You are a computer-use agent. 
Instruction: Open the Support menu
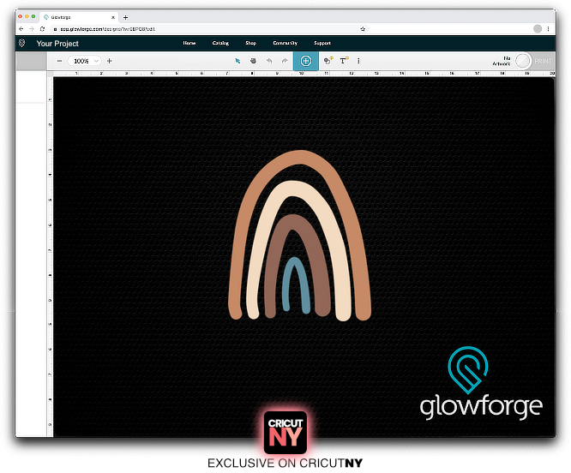pyautogui.click(x=322, y=43)
